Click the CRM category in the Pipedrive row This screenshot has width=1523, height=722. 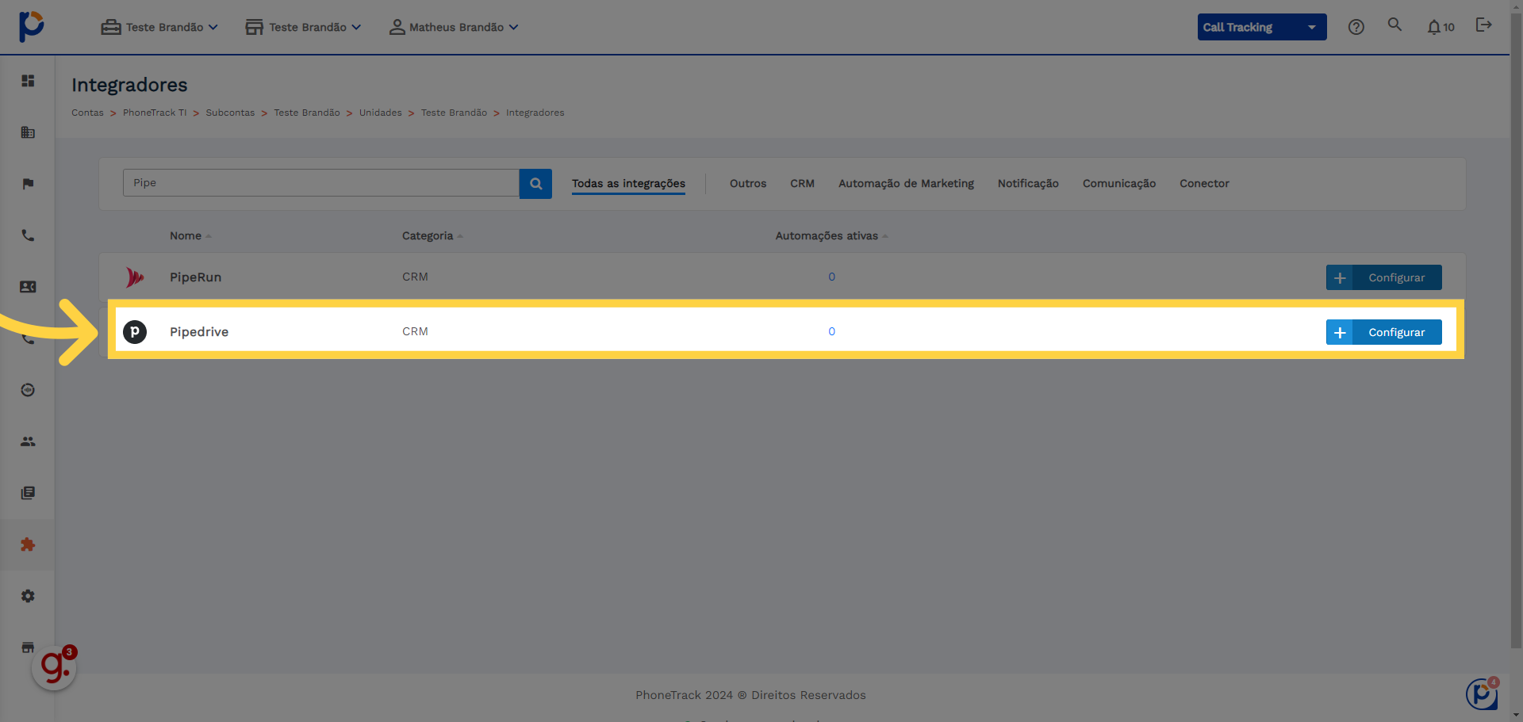point(415,331)
